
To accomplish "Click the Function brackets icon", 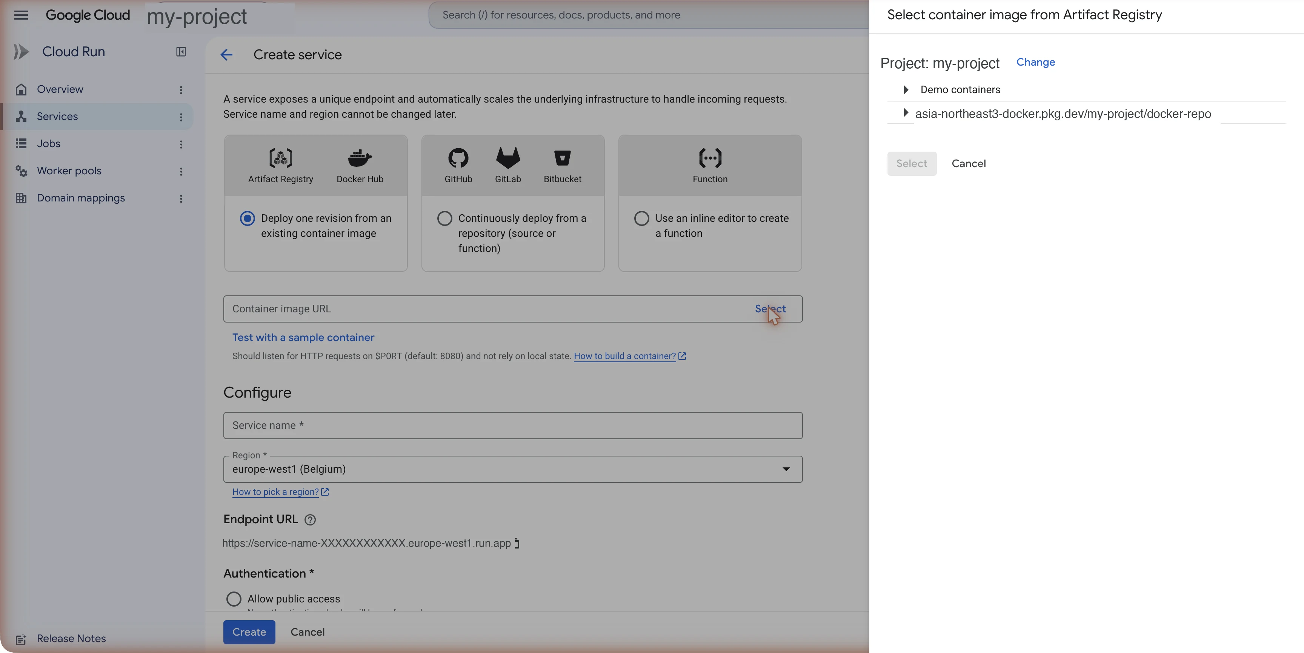I will point(710,158).
